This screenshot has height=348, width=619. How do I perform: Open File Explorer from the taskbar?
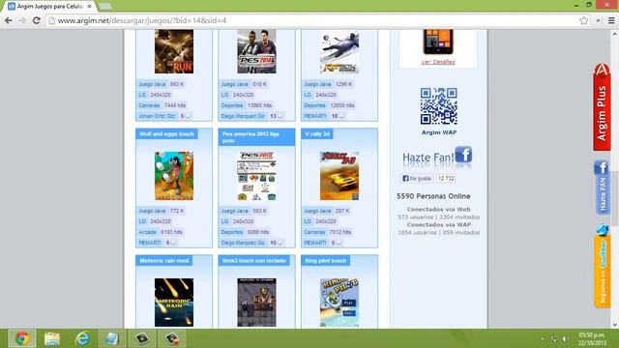click(x=51, y=338)
